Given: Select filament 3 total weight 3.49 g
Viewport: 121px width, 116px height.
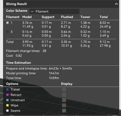Looking at the screenshot, I should (104, 36).
